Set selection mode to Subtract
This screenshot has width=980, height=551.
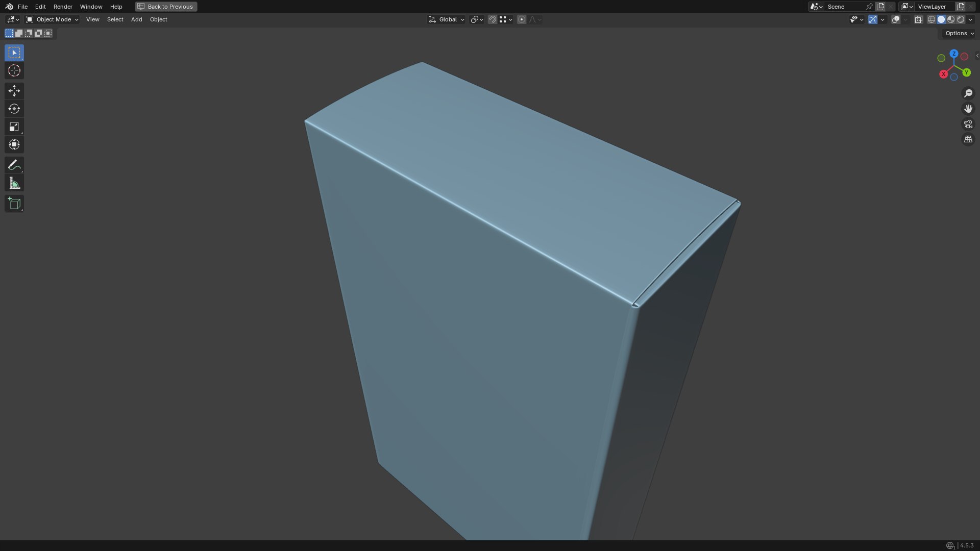(29, 33)
